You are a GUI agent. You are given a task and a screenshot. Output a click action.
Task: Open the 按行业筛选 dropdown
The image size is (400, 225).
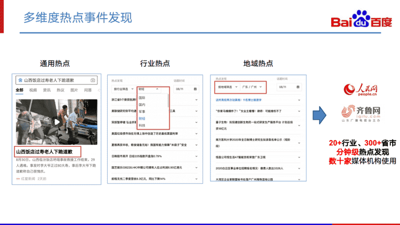coord(123,89)
